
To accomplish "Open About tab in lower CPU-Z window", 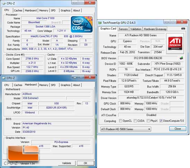I will [x=76, y=85].
